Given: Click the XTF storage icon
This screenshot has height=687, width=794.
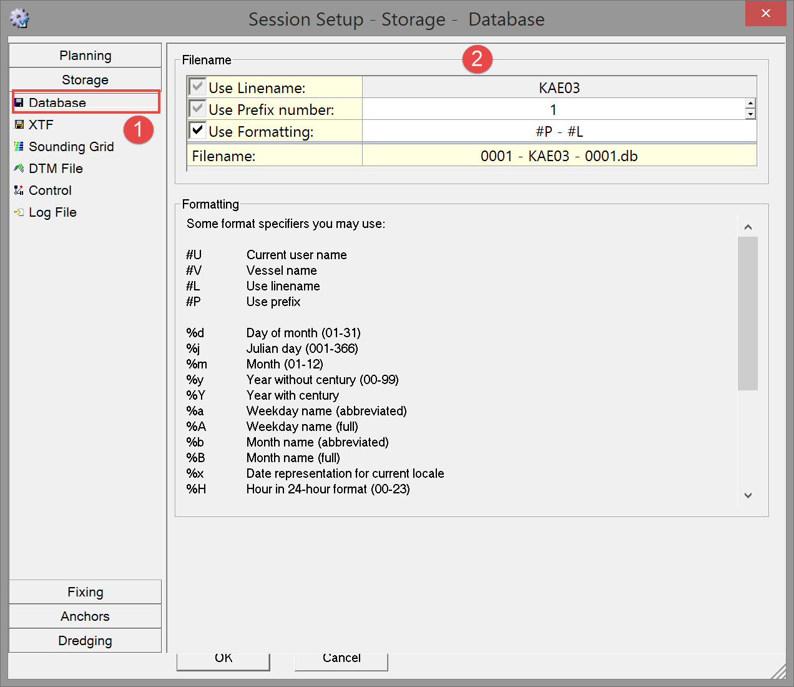Looking at the screenshot, I should coord(19,125).
